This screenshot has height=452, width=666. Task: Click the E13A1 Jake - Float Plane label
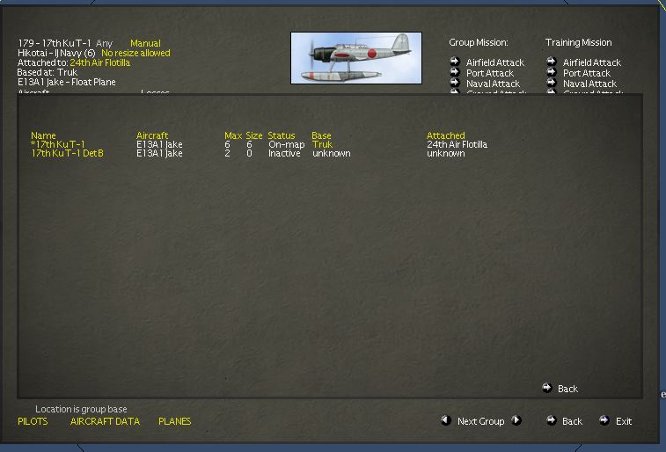tap(67, 82)
